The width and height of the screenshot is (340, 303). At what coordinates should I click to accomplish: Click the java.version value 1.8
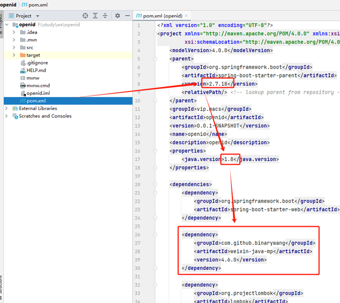click(x=228, y=159)
